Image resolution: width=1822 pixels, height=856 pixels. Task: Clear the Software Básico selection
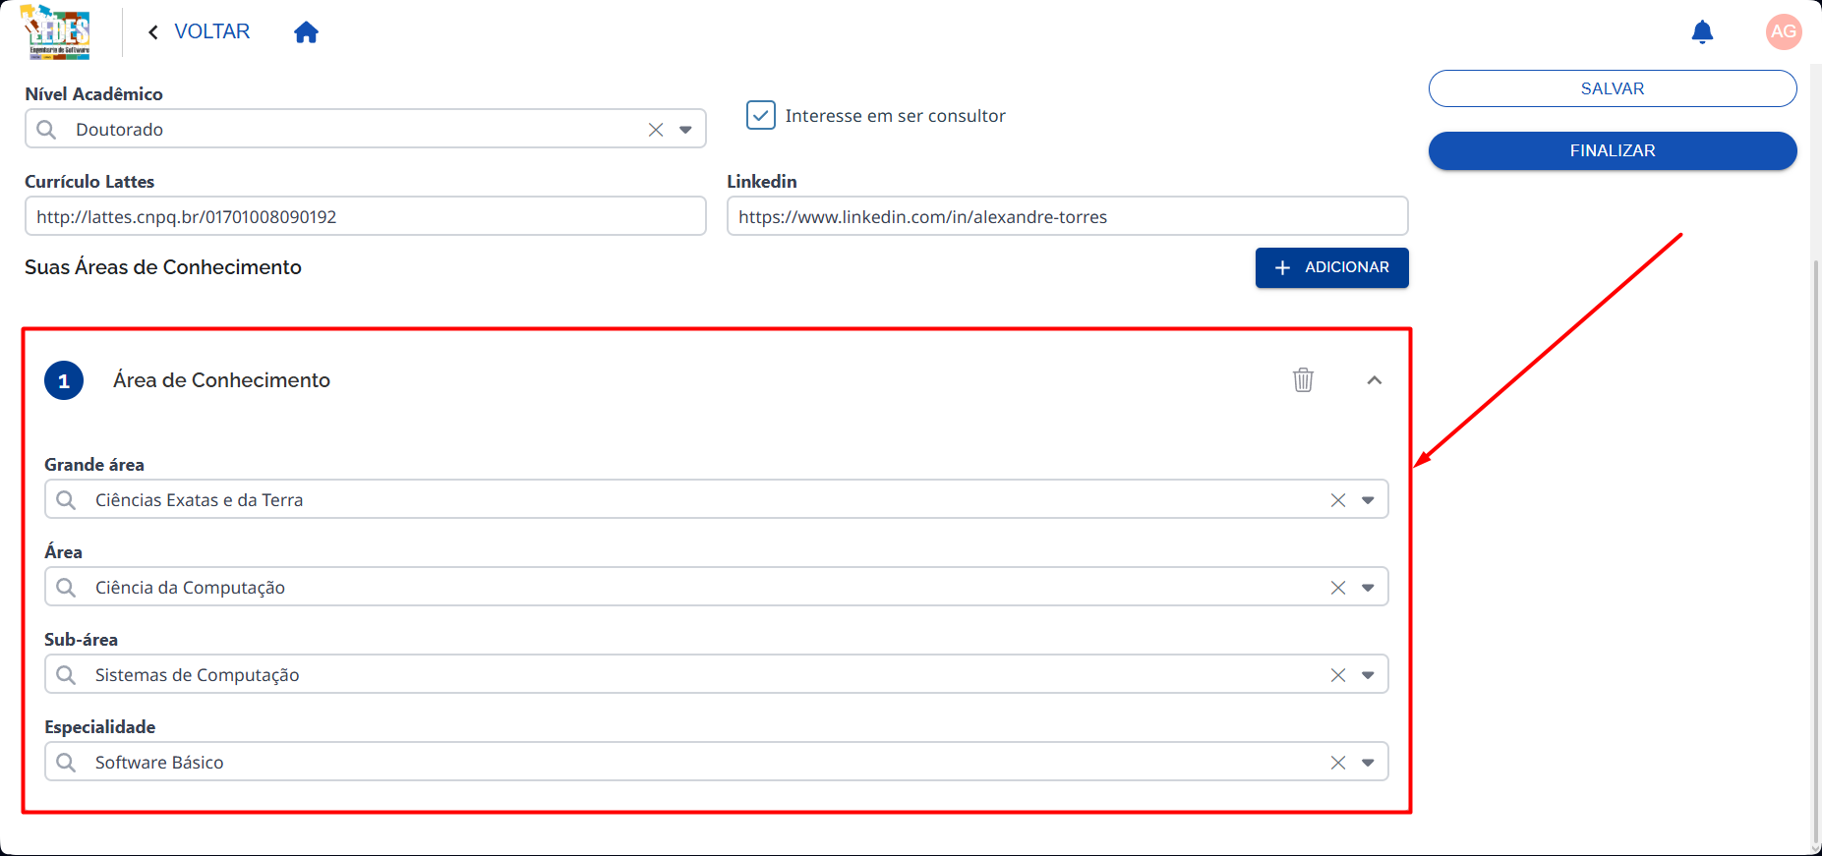1337,763
